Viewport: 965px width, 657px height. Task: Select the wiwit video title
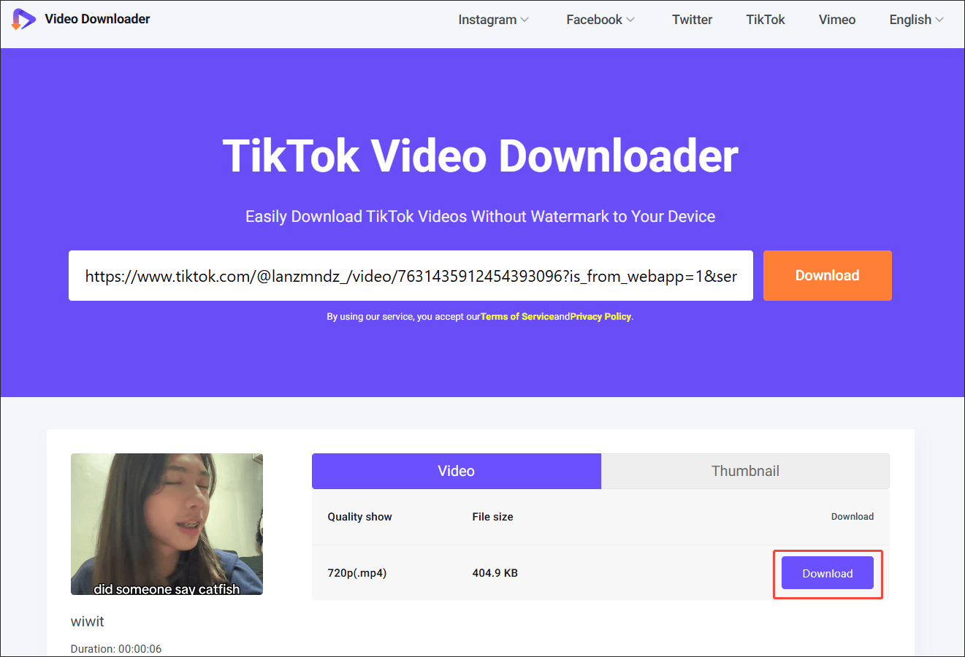click(88, 621)
